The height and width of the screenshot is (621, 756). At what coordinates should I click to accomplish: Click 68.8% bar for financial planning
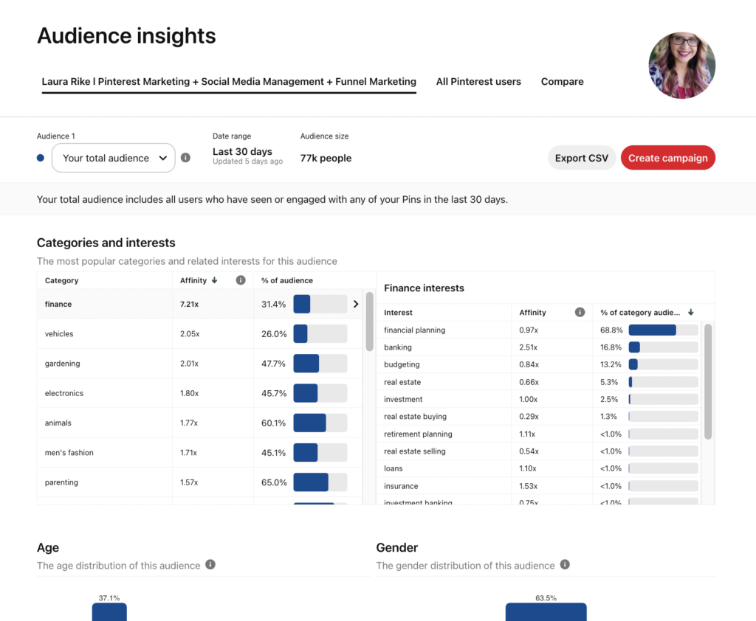[664, 330]
